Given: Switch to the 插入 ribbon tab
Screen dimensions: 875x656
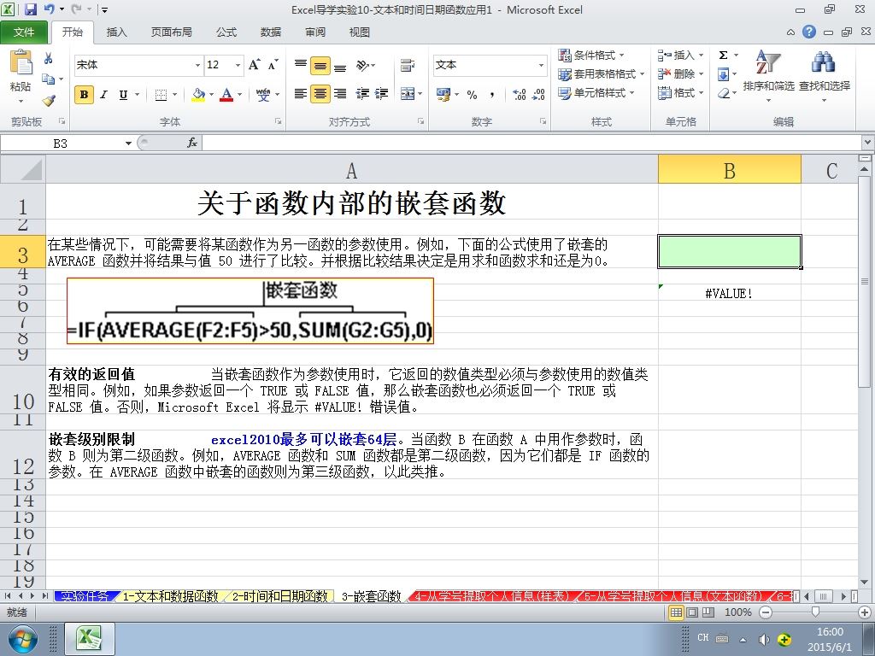Looking at the screenshot, I should (116, 32).
